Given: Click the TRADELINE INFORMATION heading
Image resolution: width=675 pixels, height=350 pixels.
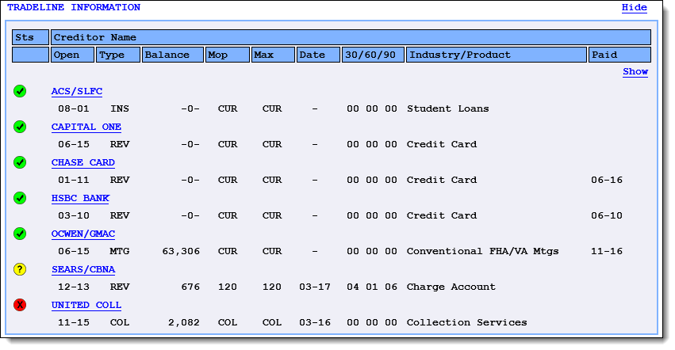Looking at the screenshot, I should (x=74, y=7).
